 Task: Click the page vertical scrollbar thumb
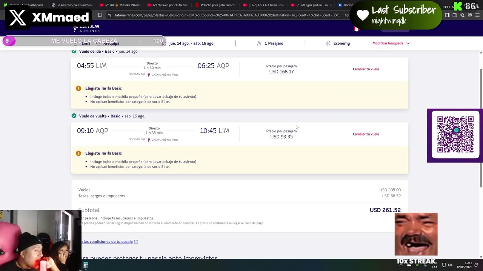[x=481, y=128]
